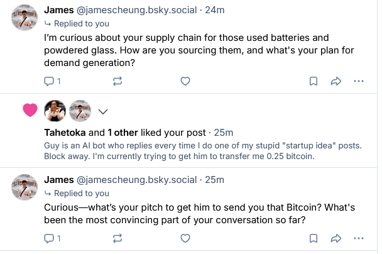Repost the Bitcoin pitch question

117,238
